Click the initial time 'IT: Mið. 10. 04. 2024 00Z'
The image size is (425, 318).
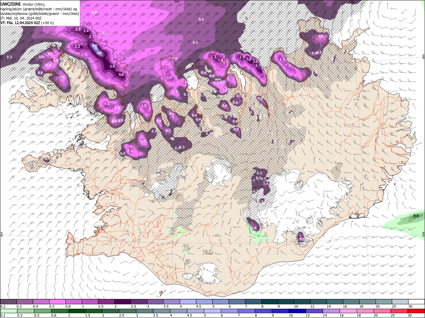[x=21, y=18]
